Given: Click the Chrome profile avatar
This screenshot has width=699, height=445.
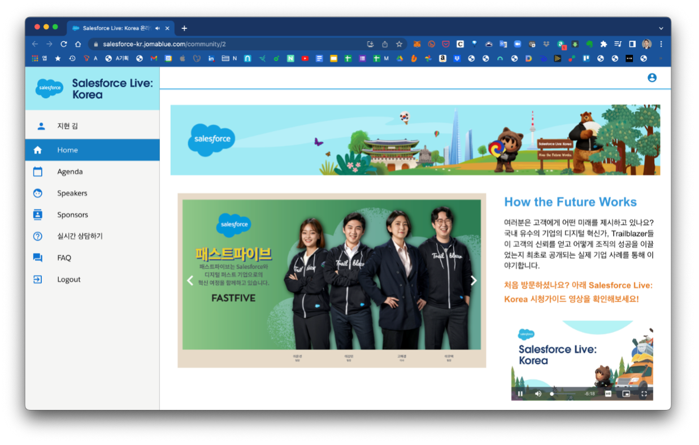Looking at the screenshot, I should pos(646,44).
